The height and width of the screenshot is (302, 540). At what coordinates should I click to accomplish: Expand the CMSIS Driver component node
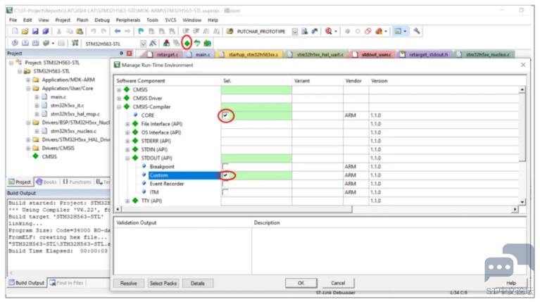[120, 98]
